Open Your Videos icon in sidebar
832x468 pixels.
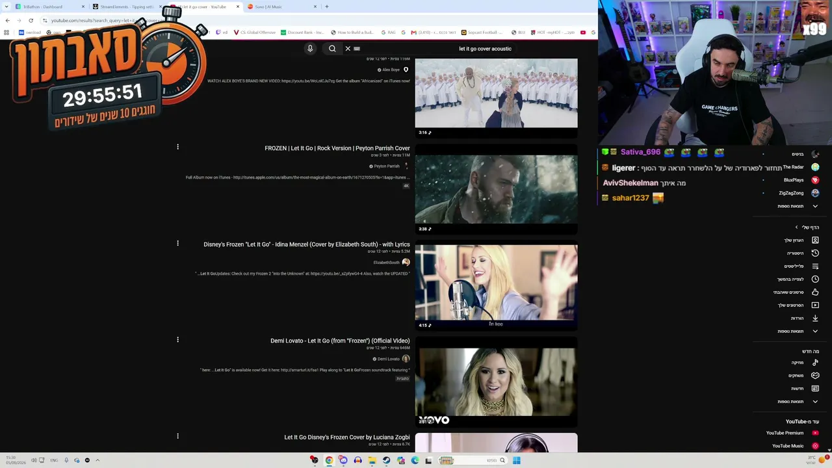tap(815, 305)
